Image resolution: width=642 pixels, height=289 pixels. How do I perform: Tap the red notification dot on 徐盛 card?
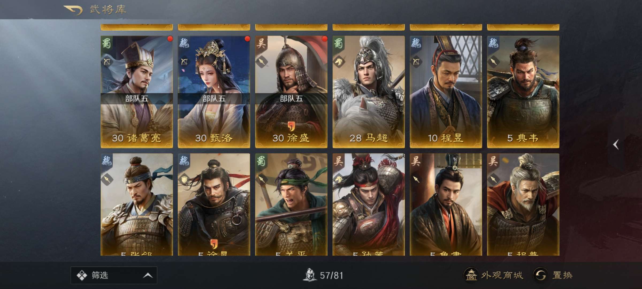pos(324,39)
